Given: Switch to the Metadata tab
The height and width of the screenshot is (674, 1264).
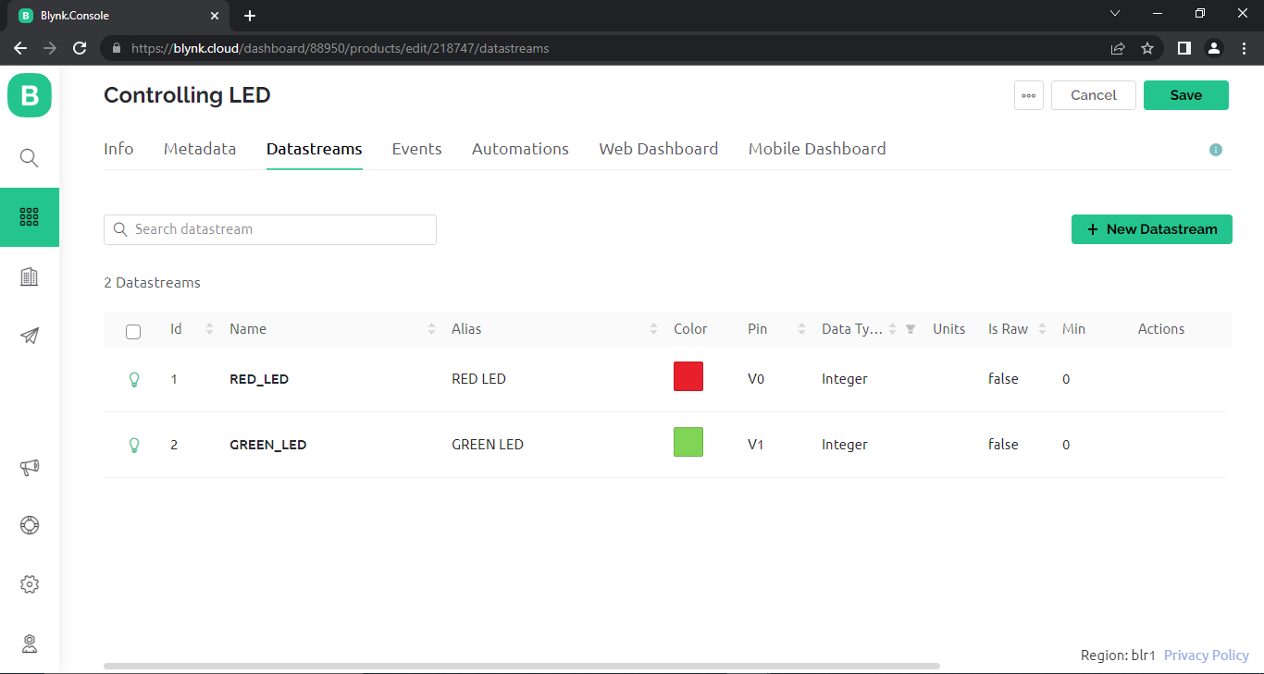Looking at the screenshot, I should click(200, 149).
